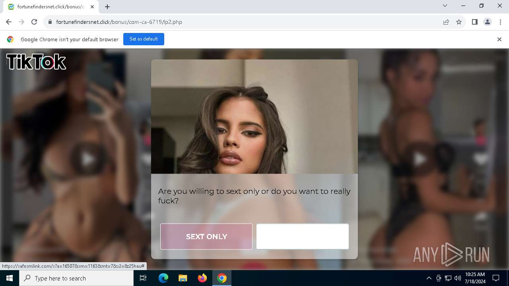Bookmark this tab with the star icon
Viewport: 509px width, 286px height.
[x=459, y=22]
